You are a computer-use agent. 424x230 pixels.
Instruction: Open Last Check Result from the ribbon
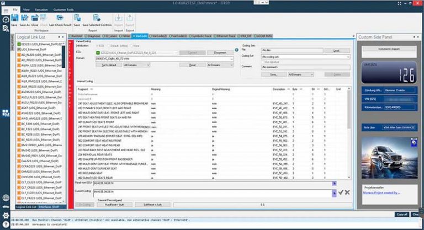60,19
